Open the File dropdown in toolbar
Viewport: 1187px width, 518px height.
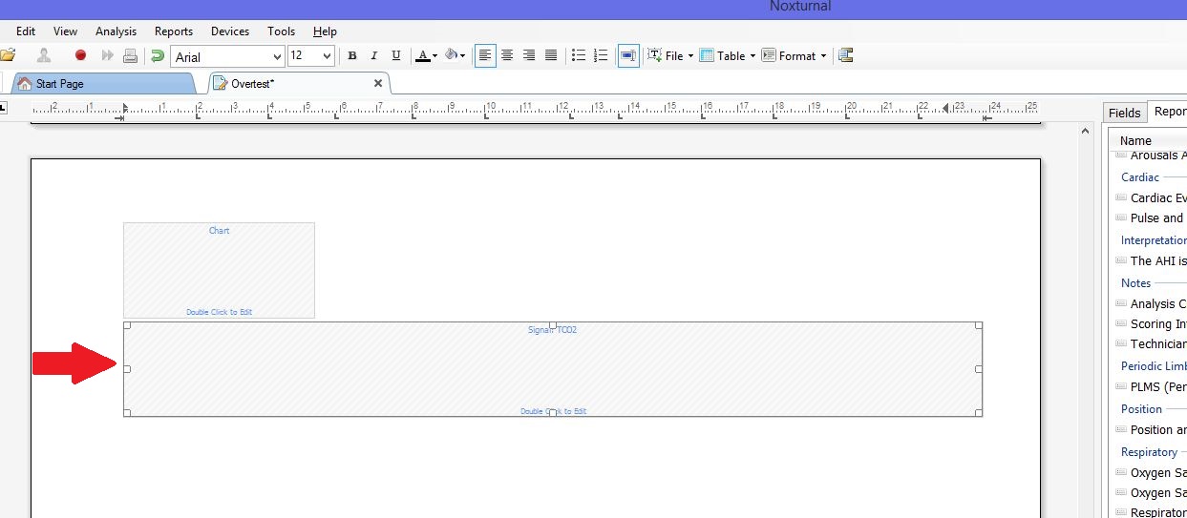pyautogui.click(x=670, y=55)
